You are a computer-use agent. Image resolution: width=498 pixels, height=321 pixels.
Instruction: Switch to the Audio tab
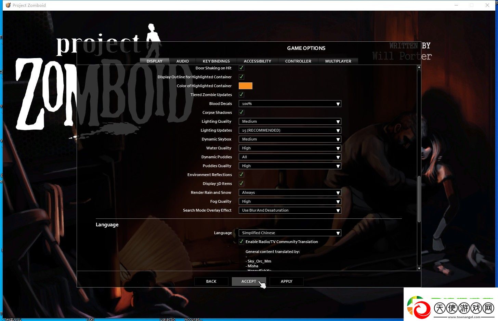click(183, 61)
